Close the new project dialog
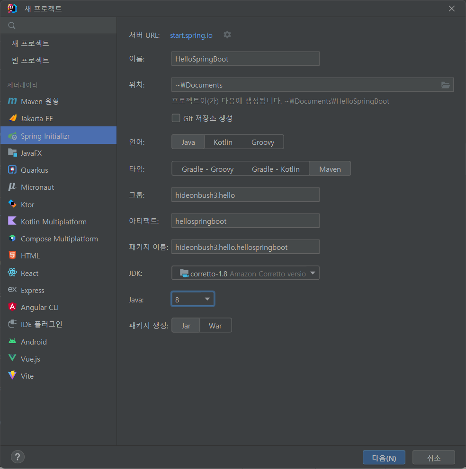 tap(452, 9)
